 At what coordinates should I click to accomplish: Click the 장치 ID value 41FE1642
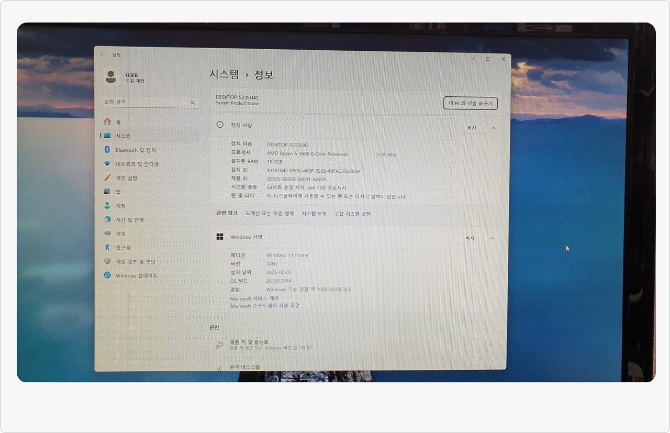pos(314,171)
